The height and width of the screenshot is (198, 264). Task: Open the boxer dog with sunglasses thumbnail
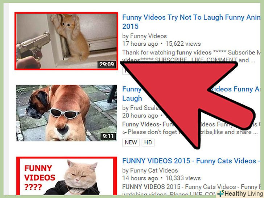(x=67, y=113)
